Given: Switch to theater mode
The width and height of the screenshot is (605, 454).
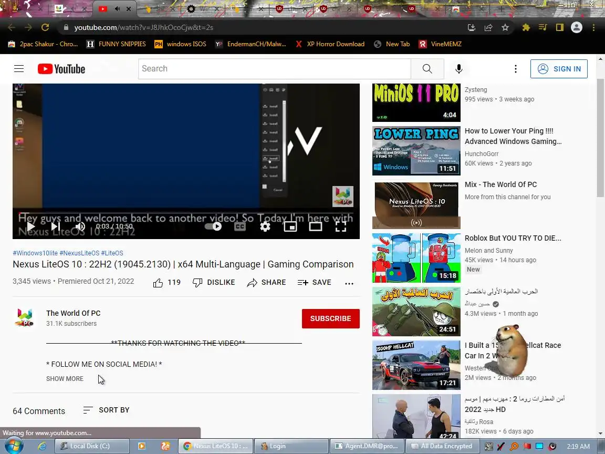Looking at the screenshot, I should coord(315,226).
